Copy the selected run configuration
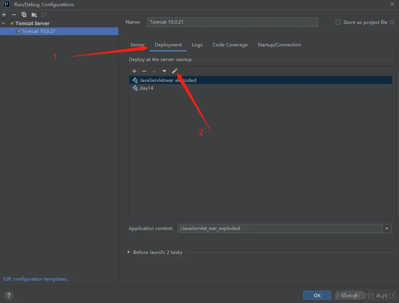This screenshot has width=399, height=303. click(24, 15)
